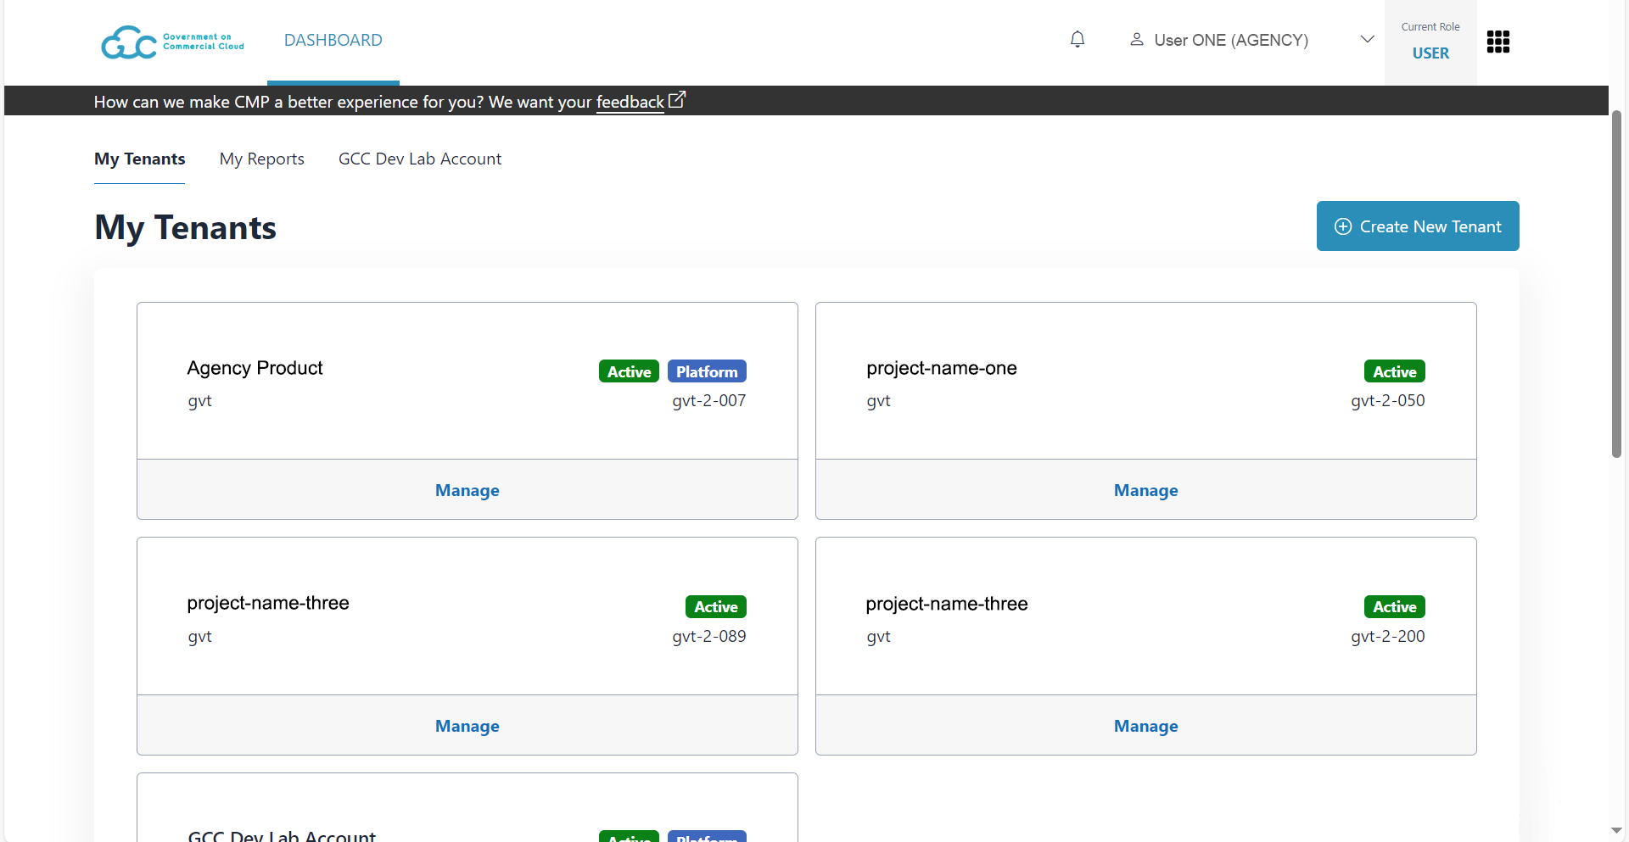Click the Government on Commercial Cloud logo

pos(172,42)
